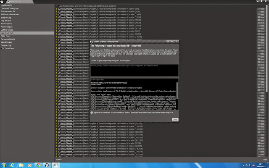This screenshot has width=269, height=168.
Task: Open the Load Errors (3) log category
Action: pyautogui.click(x=6, y=5)
